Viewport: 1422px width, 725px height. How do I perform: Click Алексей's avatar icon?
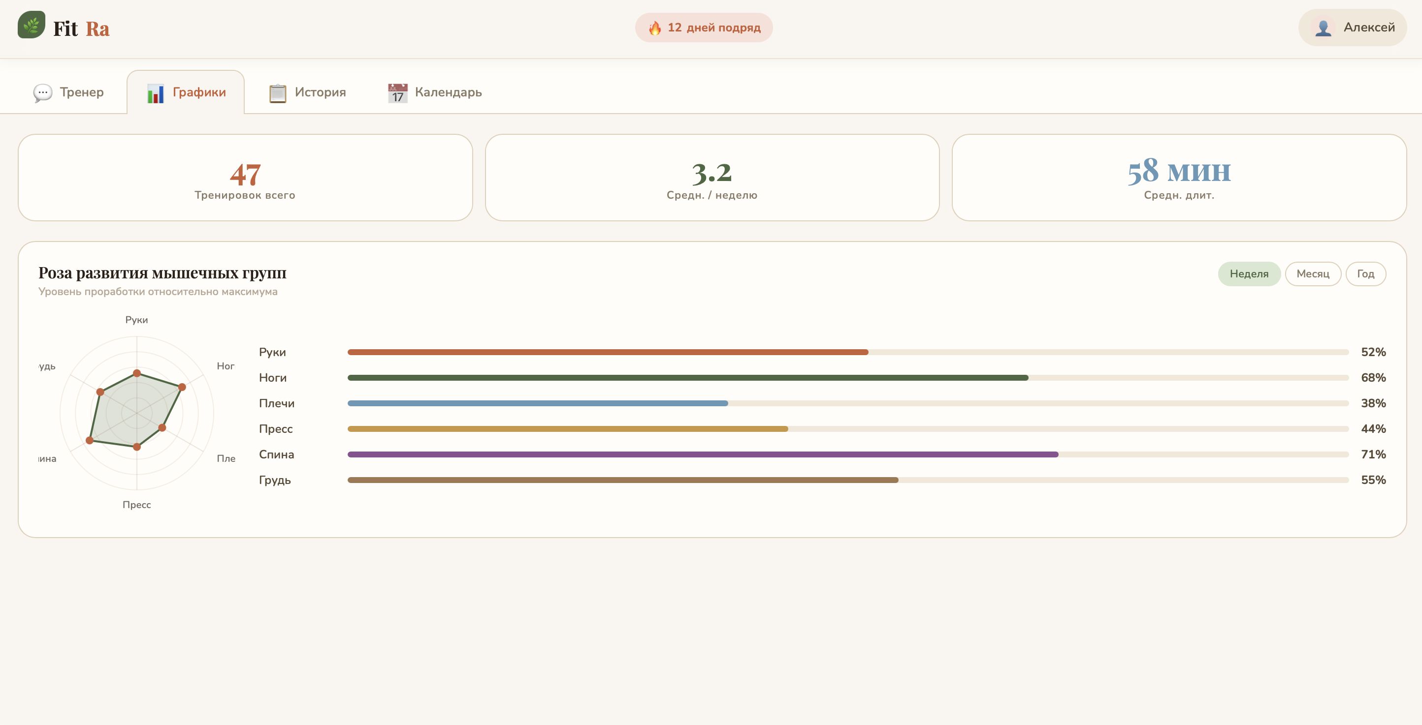[1323, 28]
